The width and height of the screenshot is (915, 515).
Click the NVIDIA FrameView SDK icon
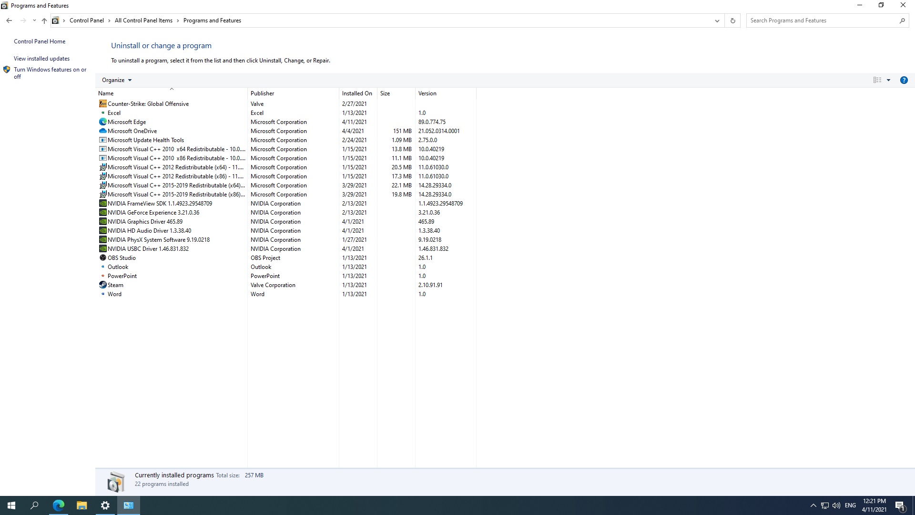pyautogui.click(x=102, y=203)
